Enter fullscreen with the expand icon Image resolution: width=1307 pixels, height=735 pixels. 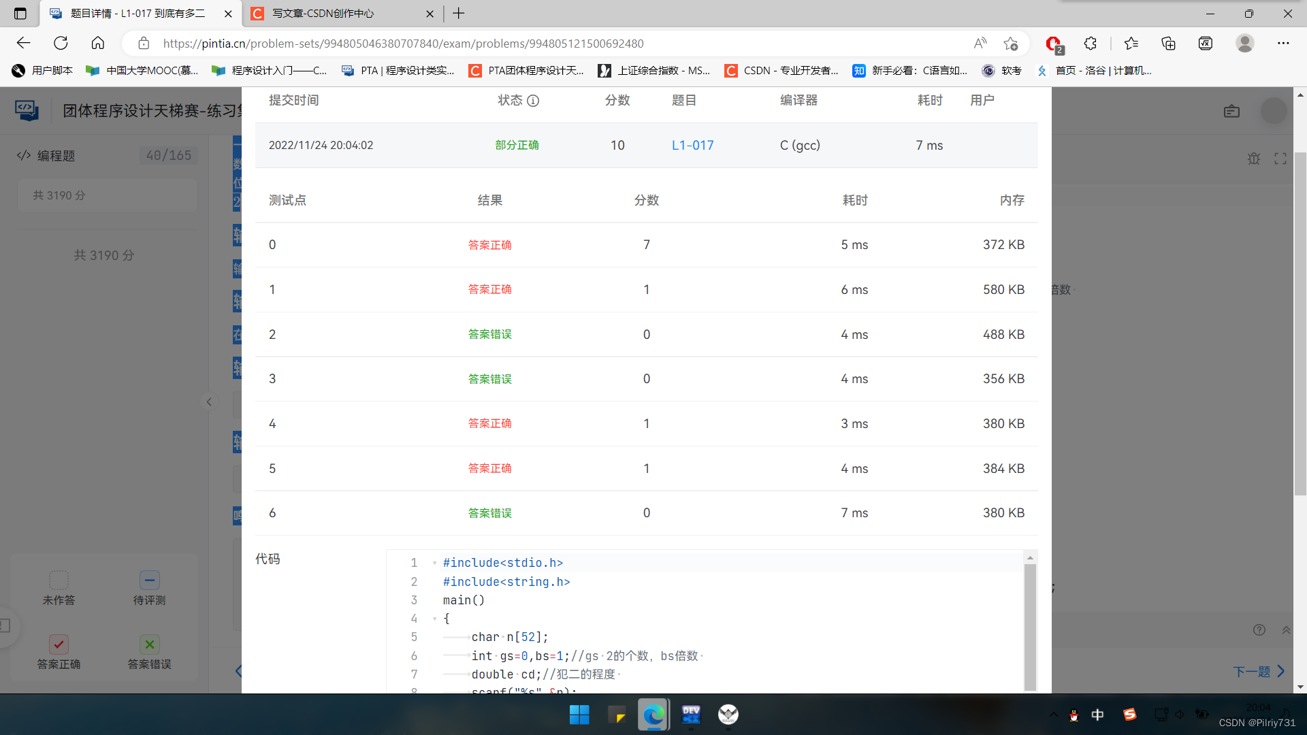(1280, 158)
